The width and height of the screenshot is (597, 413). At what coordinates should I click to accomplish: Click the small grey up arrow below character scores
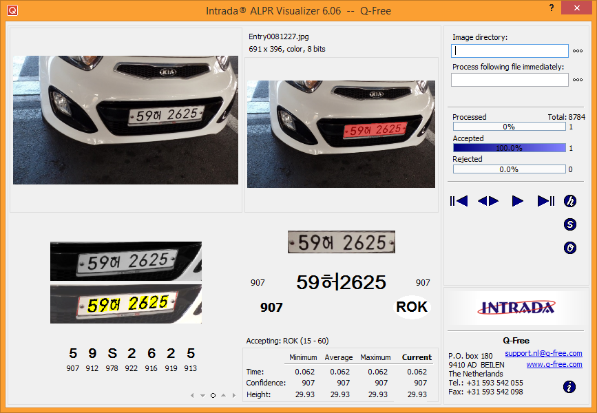(x=224, y=396)
